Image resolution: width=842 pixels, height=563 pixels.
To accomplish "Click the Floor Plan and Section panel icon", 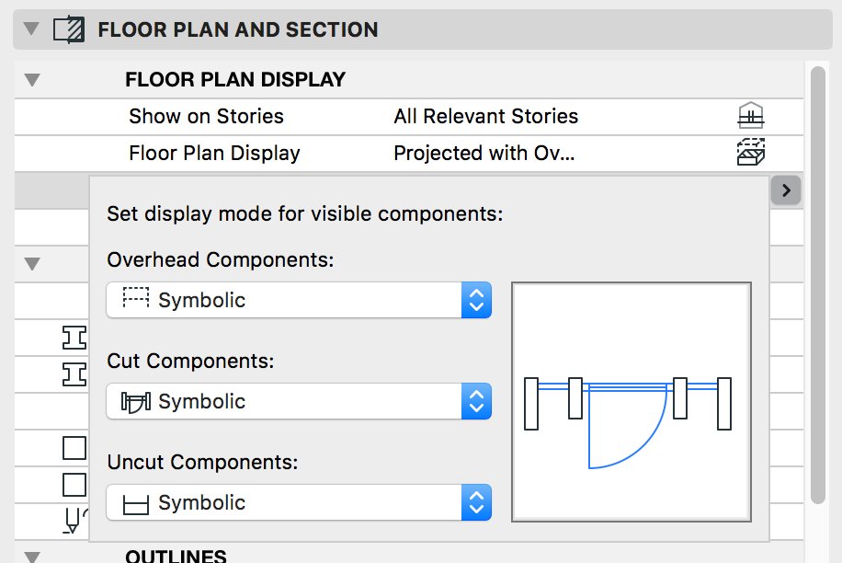I will [x=69, y=30].
